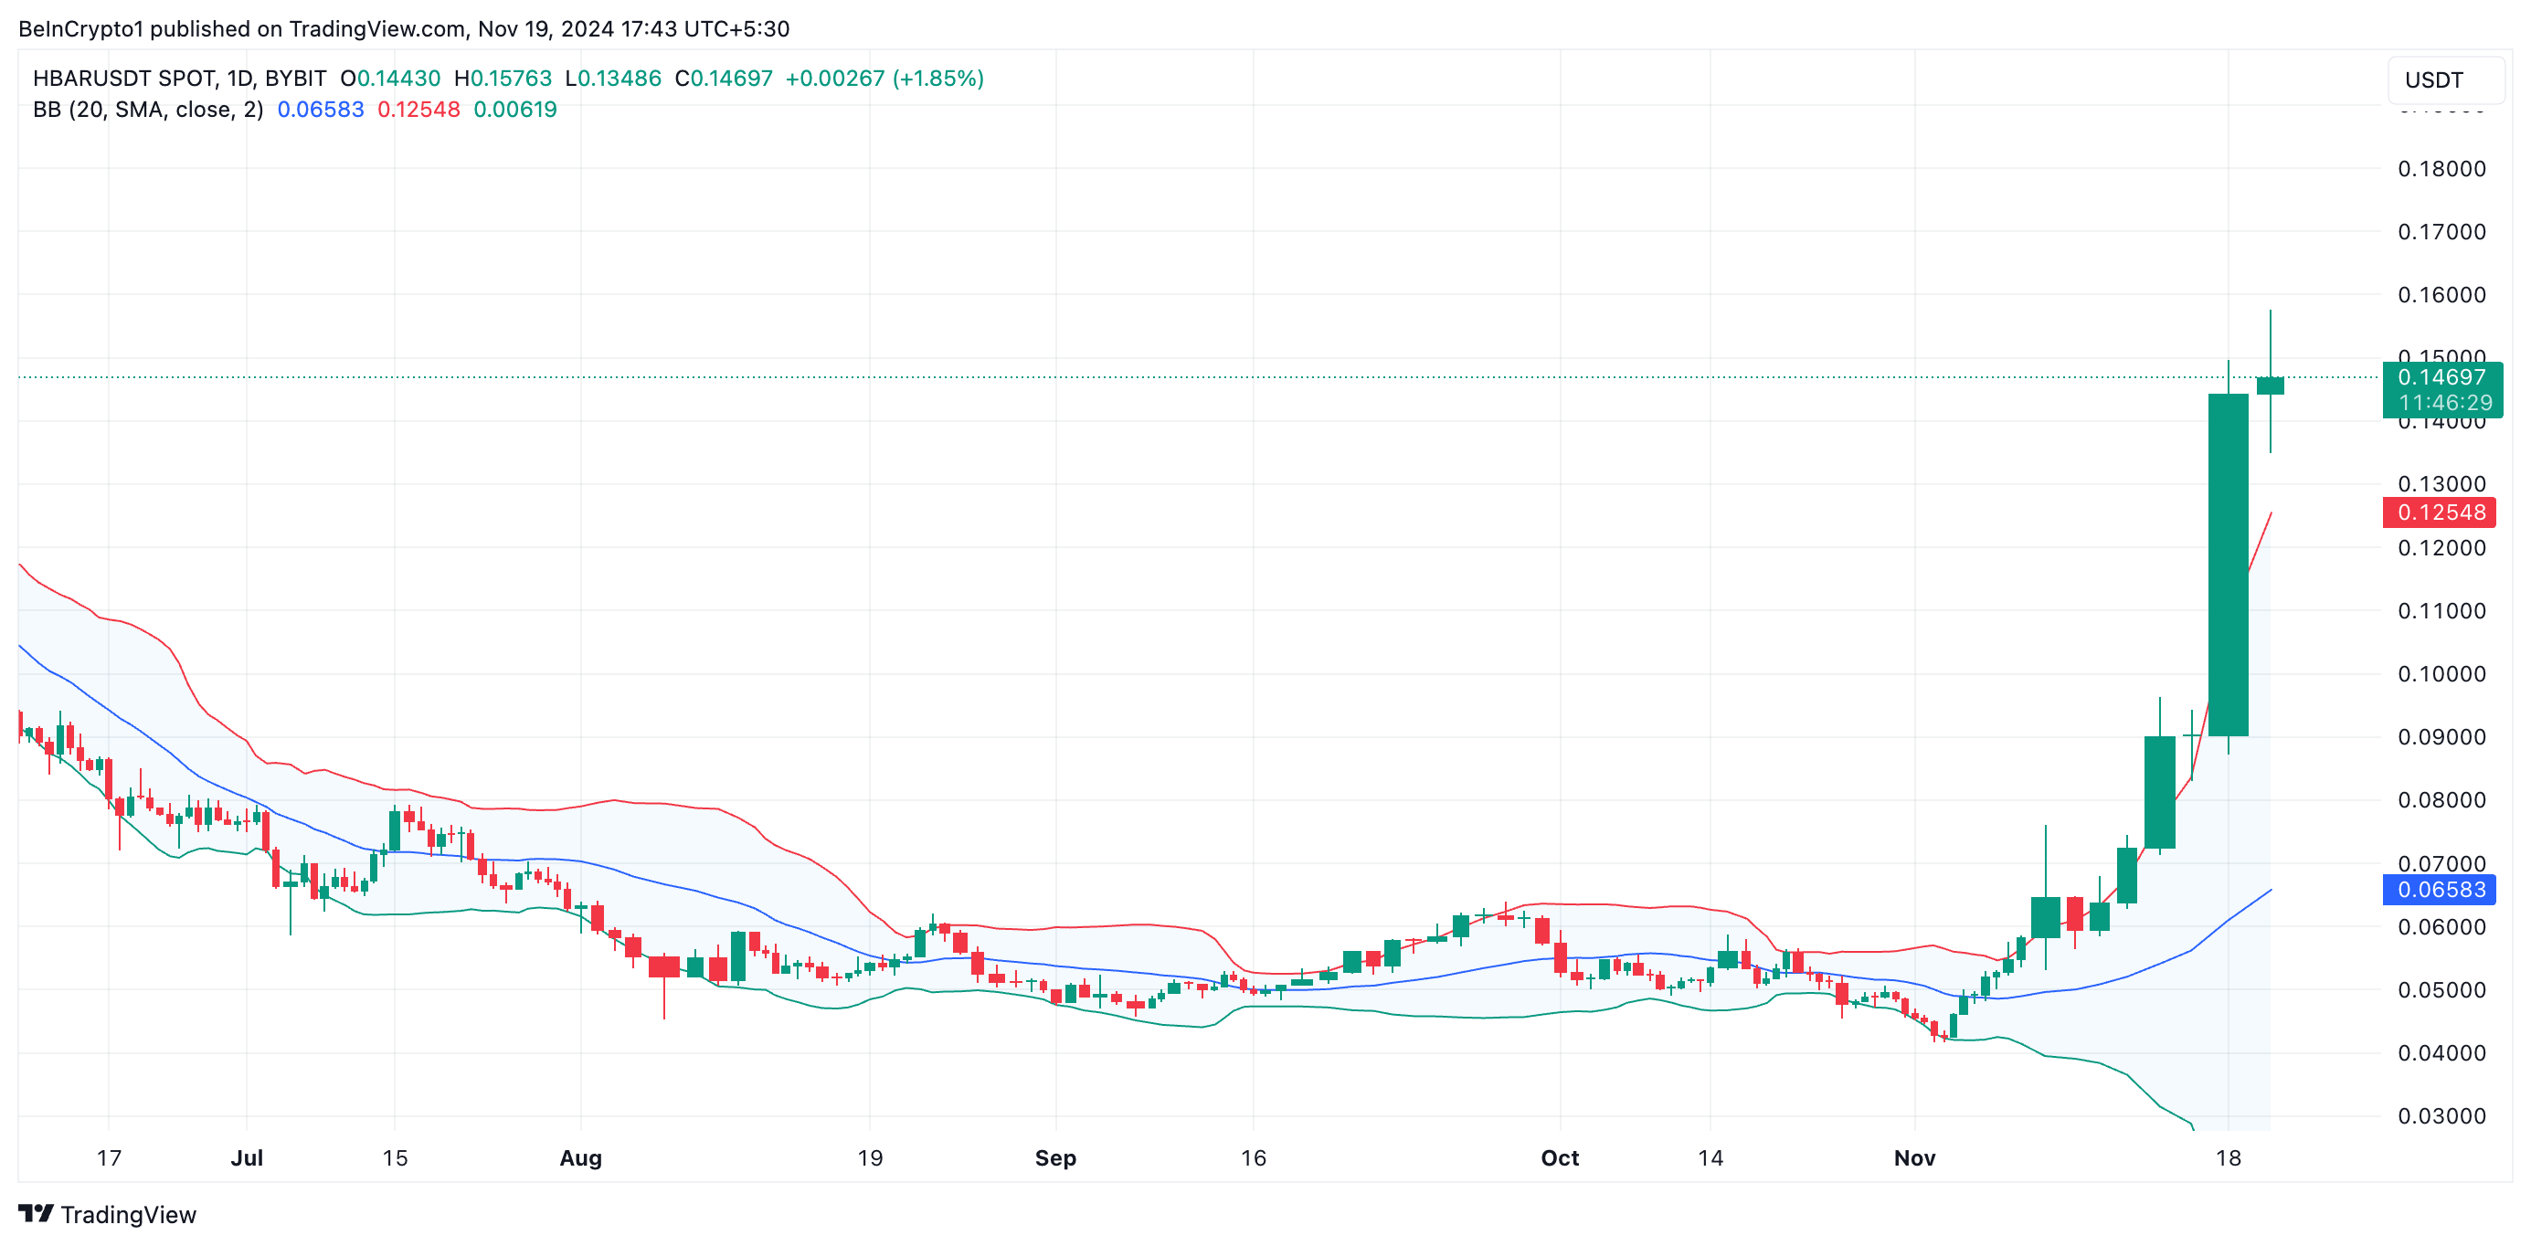The width and height of the screenshot is (2531, 1246).
Task: Click the green 0.14697 current price label
Action: pos(2441,378)
